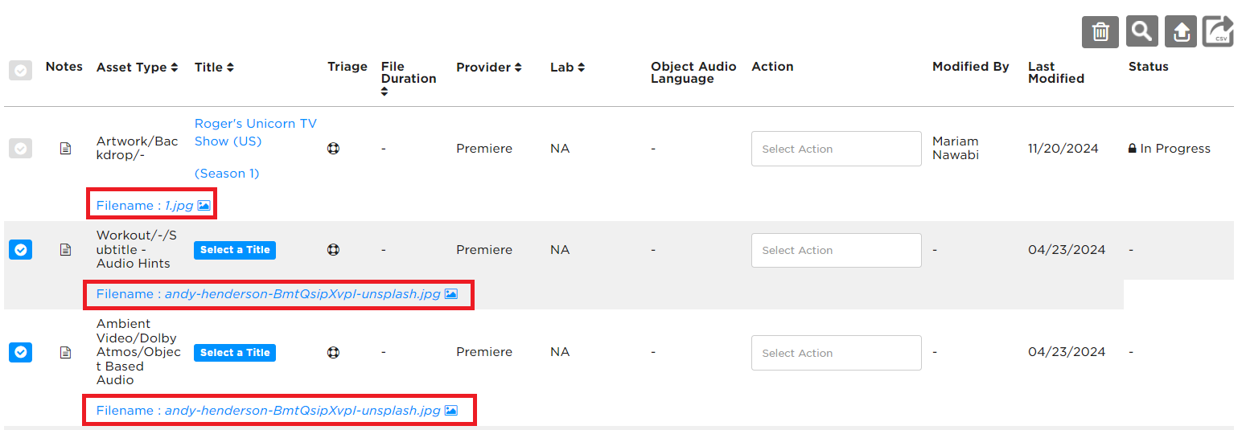Open Select Action dropdown for Ambient Video row
The height and width of the screenshot is (430, 1242).
tap(836, 353)
